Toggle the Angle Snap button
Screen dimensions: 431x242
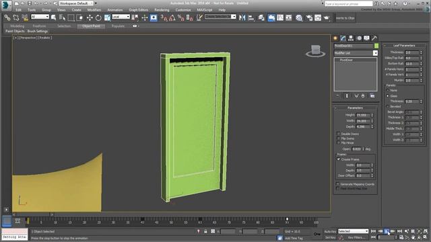click(x=172, y=18)
